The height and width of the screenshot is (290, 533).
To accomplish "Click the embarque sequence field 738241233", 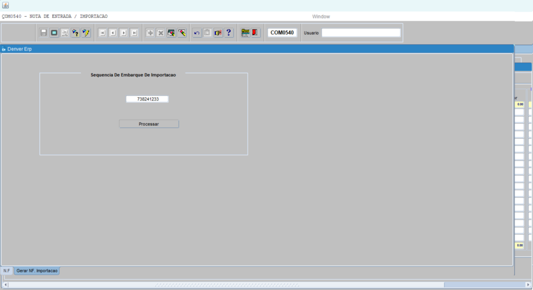I will 147,99.
